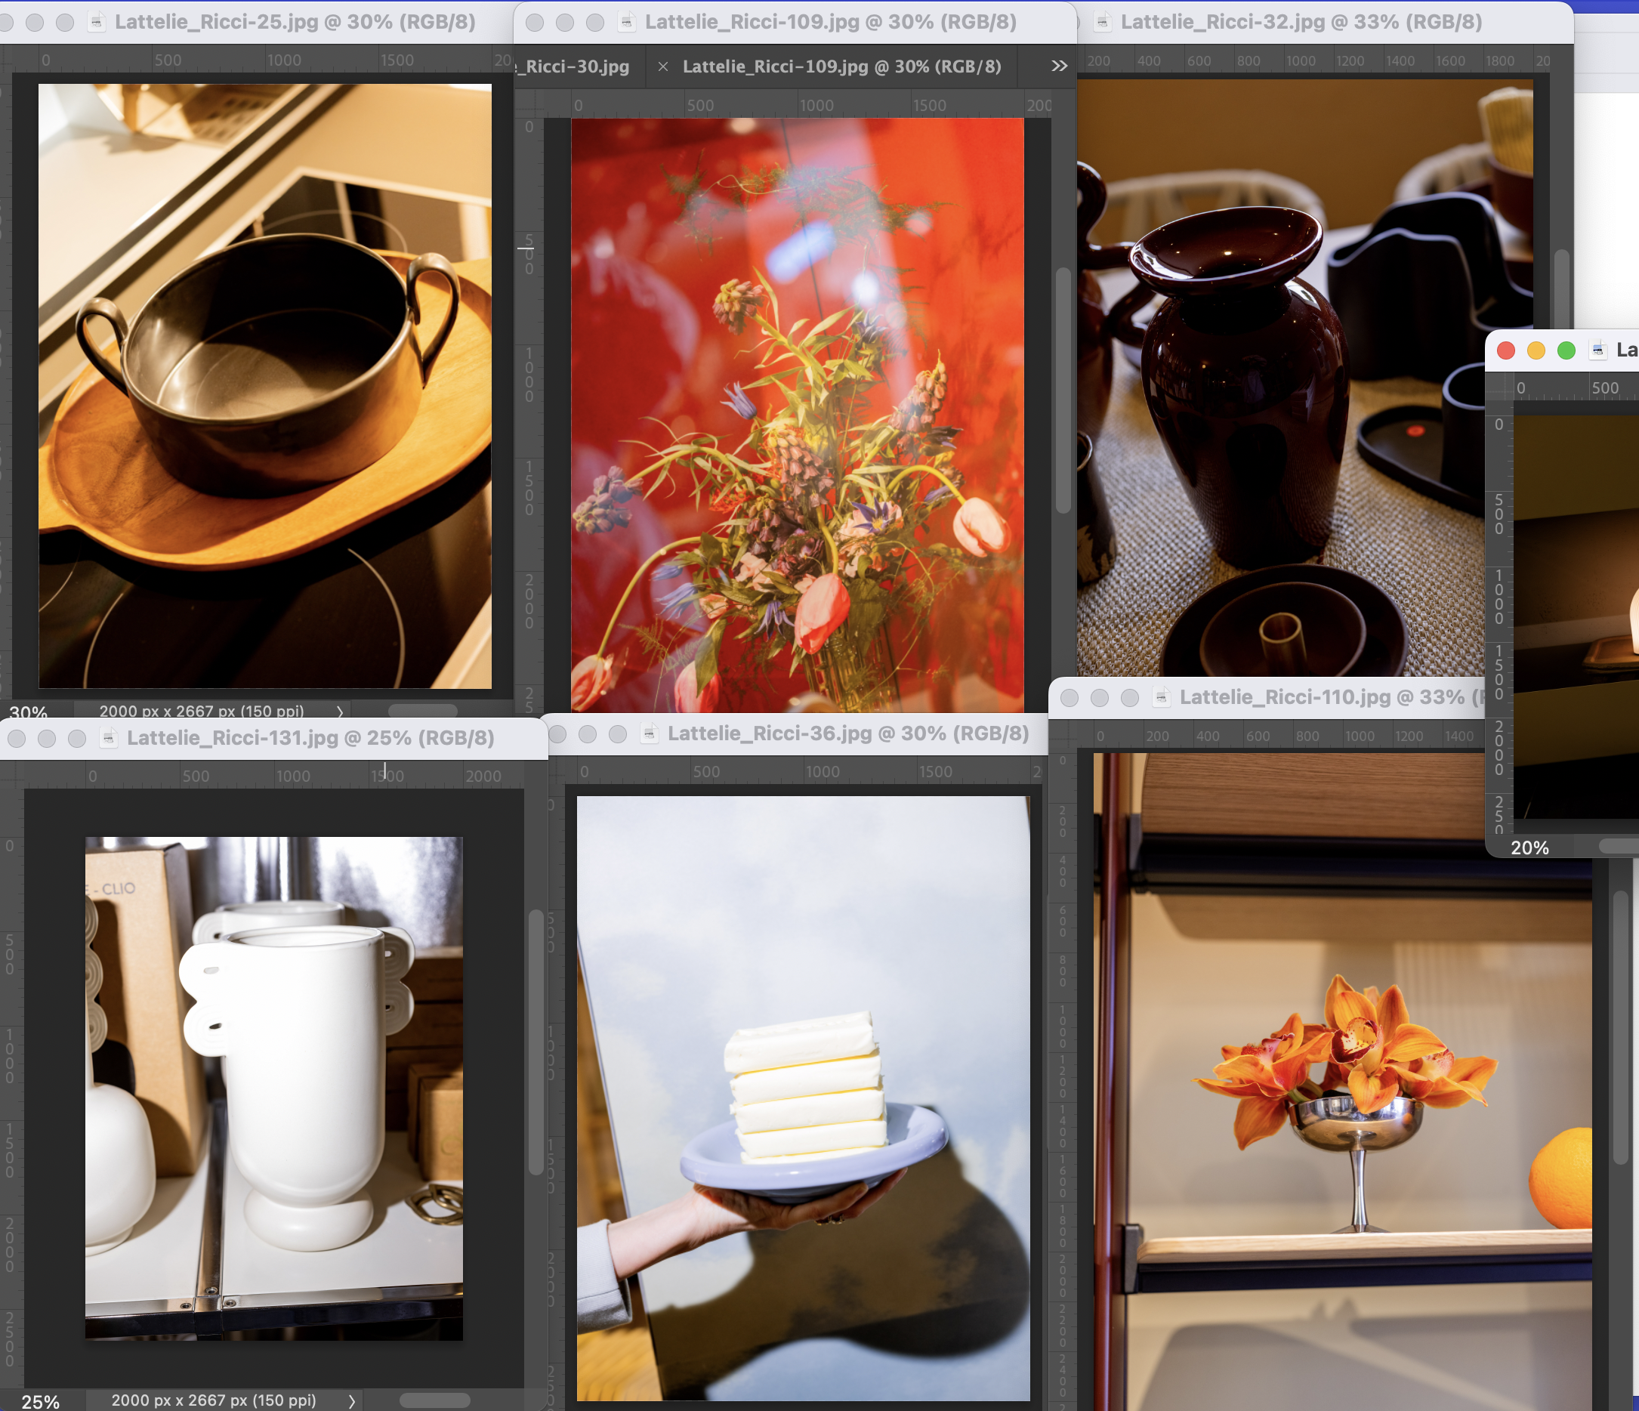Select the Lattelie_Ricci-109.jpg @ 30% tab
1639x1411 pixels.
click(841, 67)
